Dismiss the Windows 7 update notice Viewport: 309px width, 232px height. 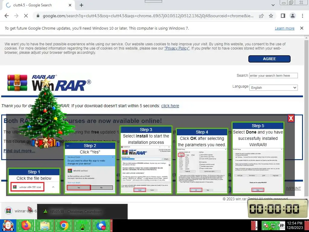[x=301, y=28]
